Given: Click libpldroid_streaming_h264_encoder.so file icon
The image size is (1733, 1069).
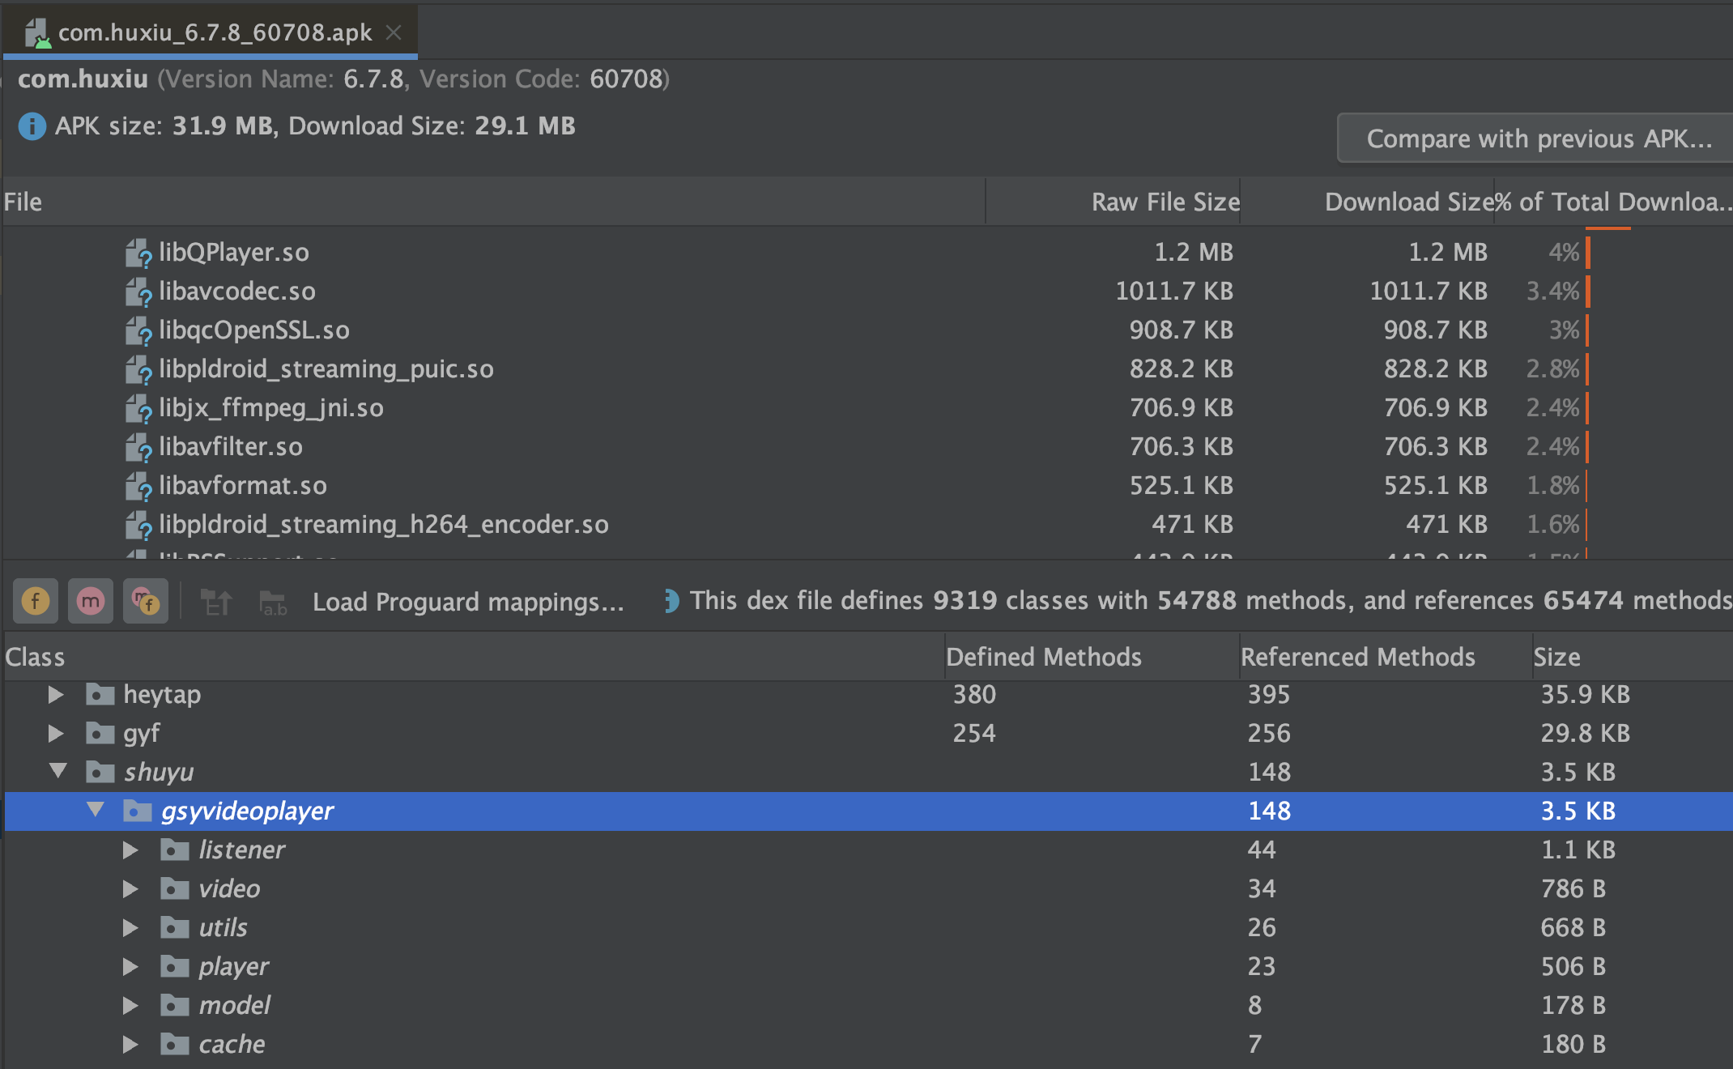Looking at the screenshot, I should 138,525.
